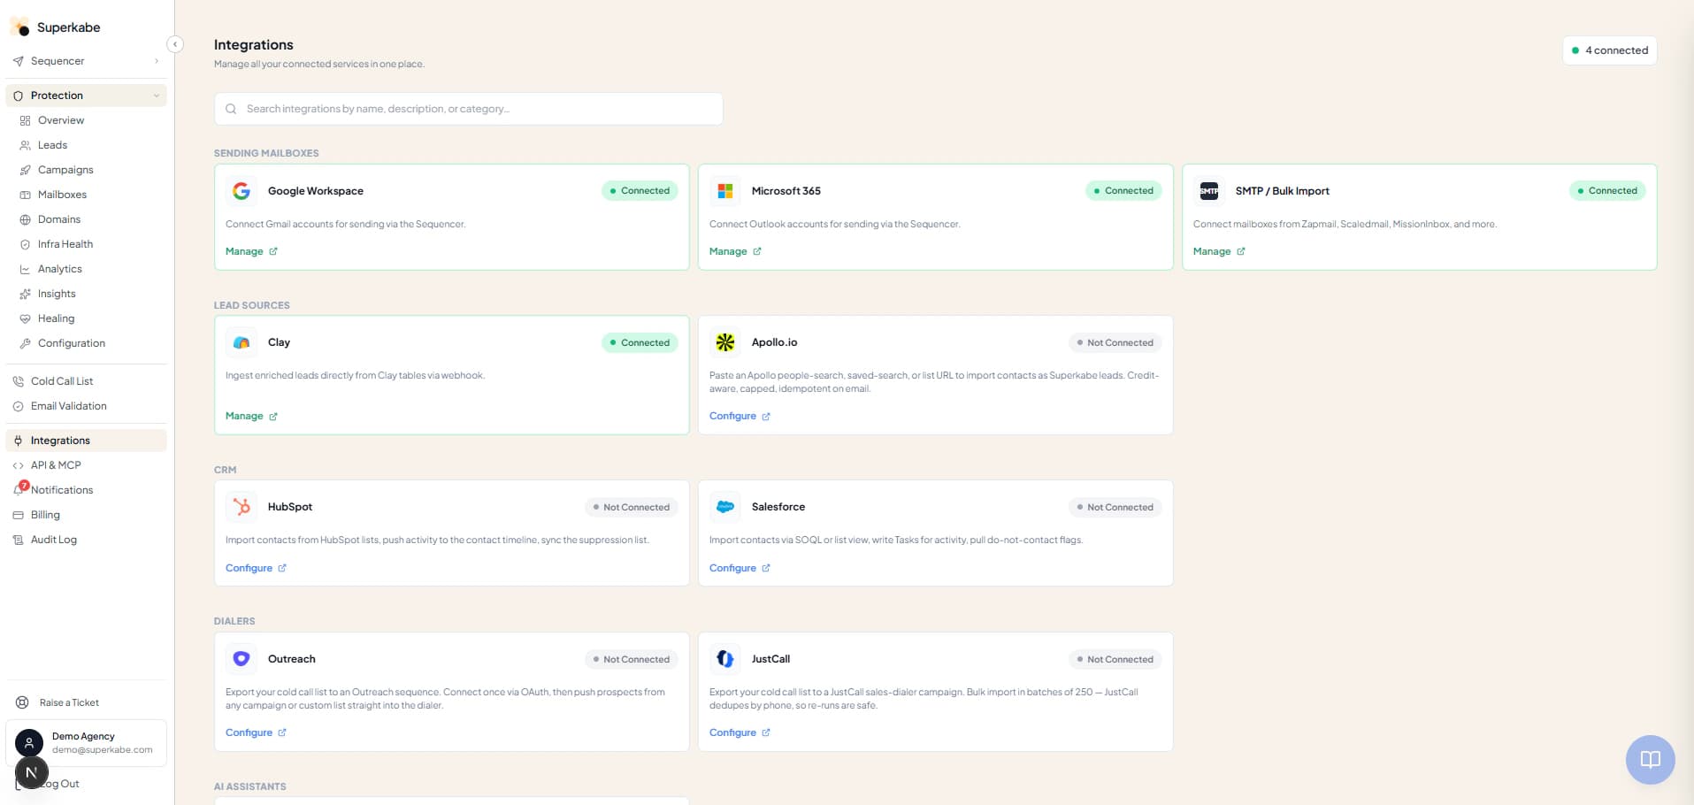Click the Clay logo icon
The height and width of the screenshot is (805, 1694).
tap(241, 342)
